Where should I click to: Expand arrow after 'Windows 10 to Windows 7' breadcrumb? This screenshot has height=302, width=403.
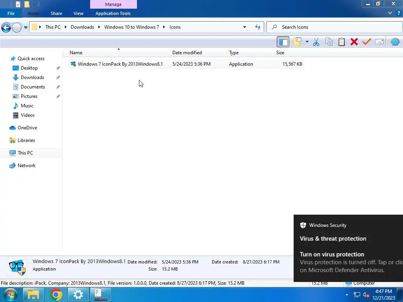pos(164,27)
